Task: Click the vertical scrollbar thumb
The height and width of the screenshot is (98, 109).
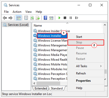Action: click(105, 71)
